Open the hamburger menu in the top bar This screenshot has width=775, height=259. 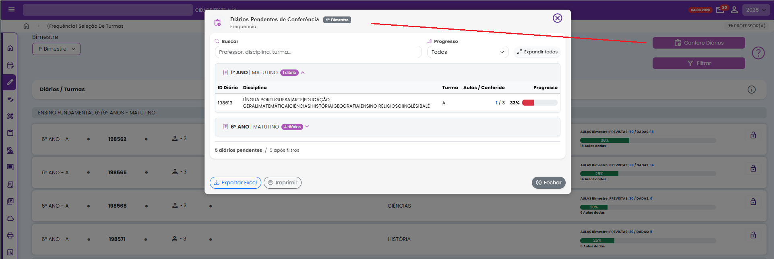[x=11, y=10]
